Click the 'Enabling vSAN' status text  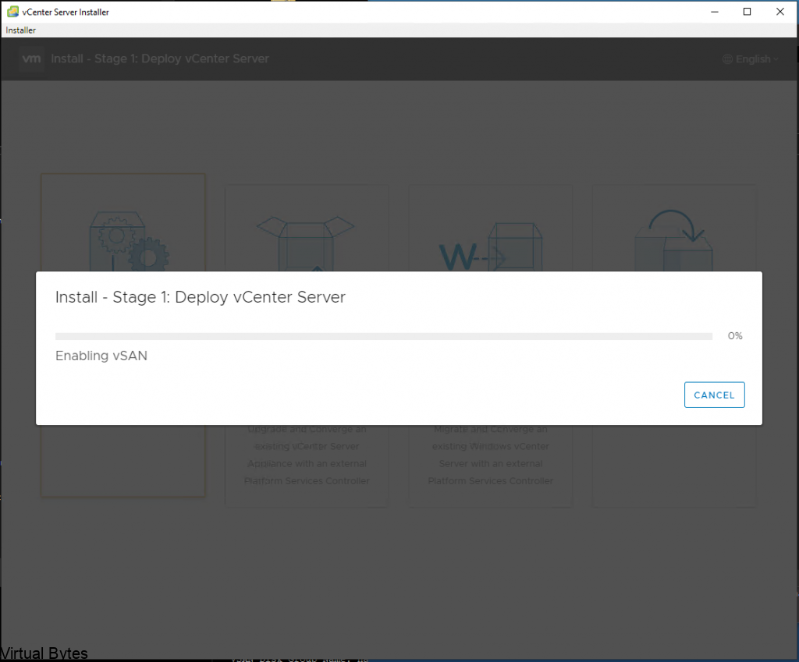click(x=101, y=356)
